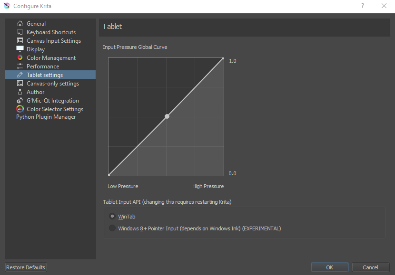This screenshot has width=395, height=275.
Task: Select Windows 8+ Pointer Input option
Action: 112,228
